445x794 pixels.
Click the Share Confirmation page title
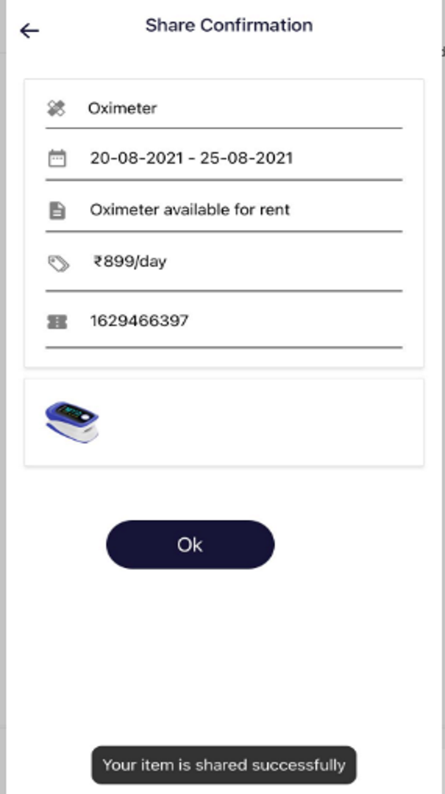coord(229,26)
